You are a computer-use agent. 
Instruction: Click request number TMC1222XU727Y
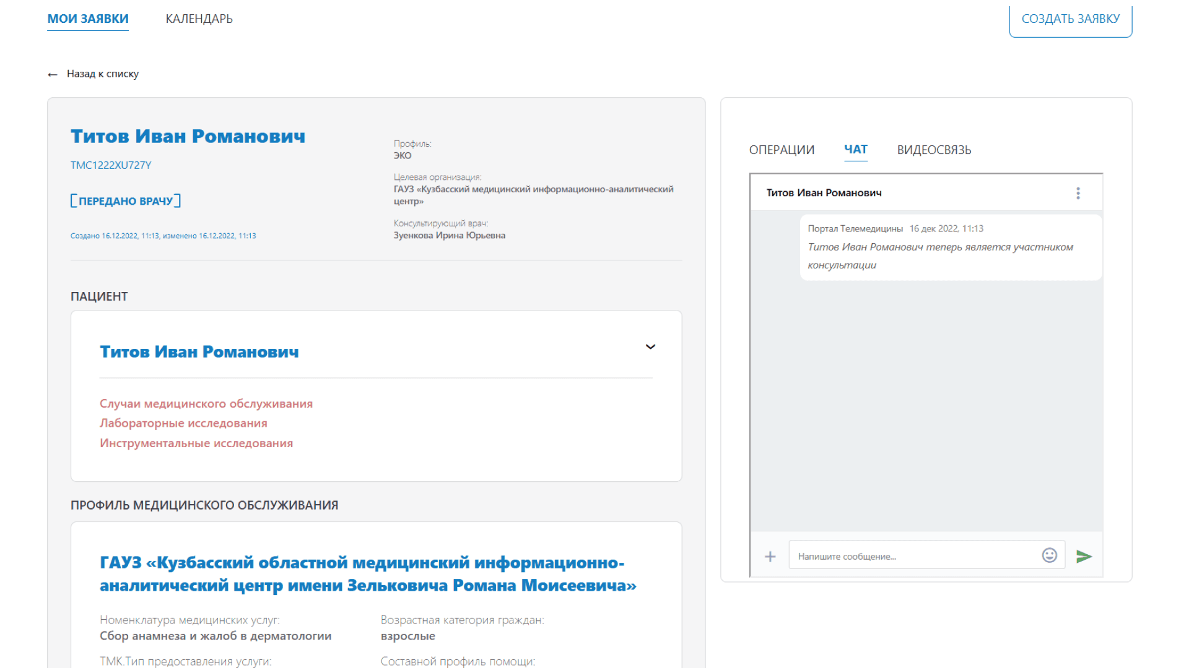(111, 165)
